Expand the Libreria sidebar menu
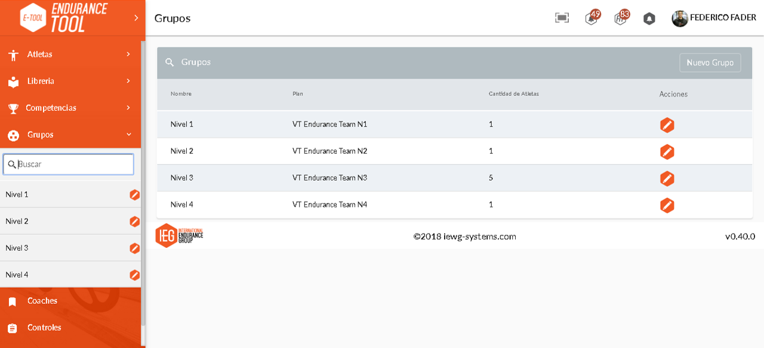 coord(70,81)
